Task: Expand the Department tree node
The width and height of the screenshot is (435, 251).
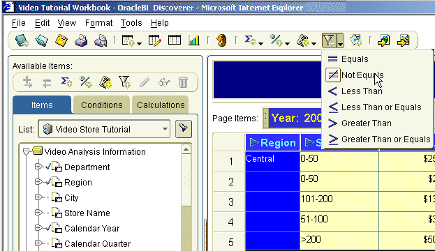Action: click(38, 167)
